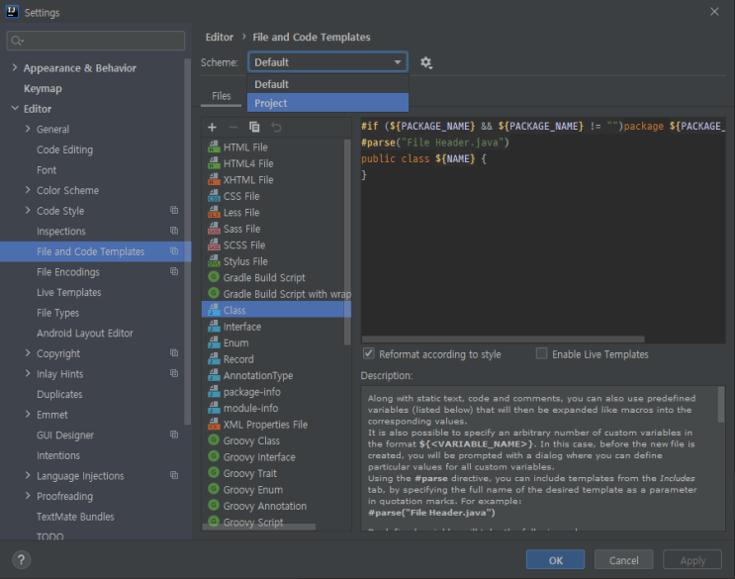735x579 pixels.
Task: Select the HTML File template
Action: [245, 147]
